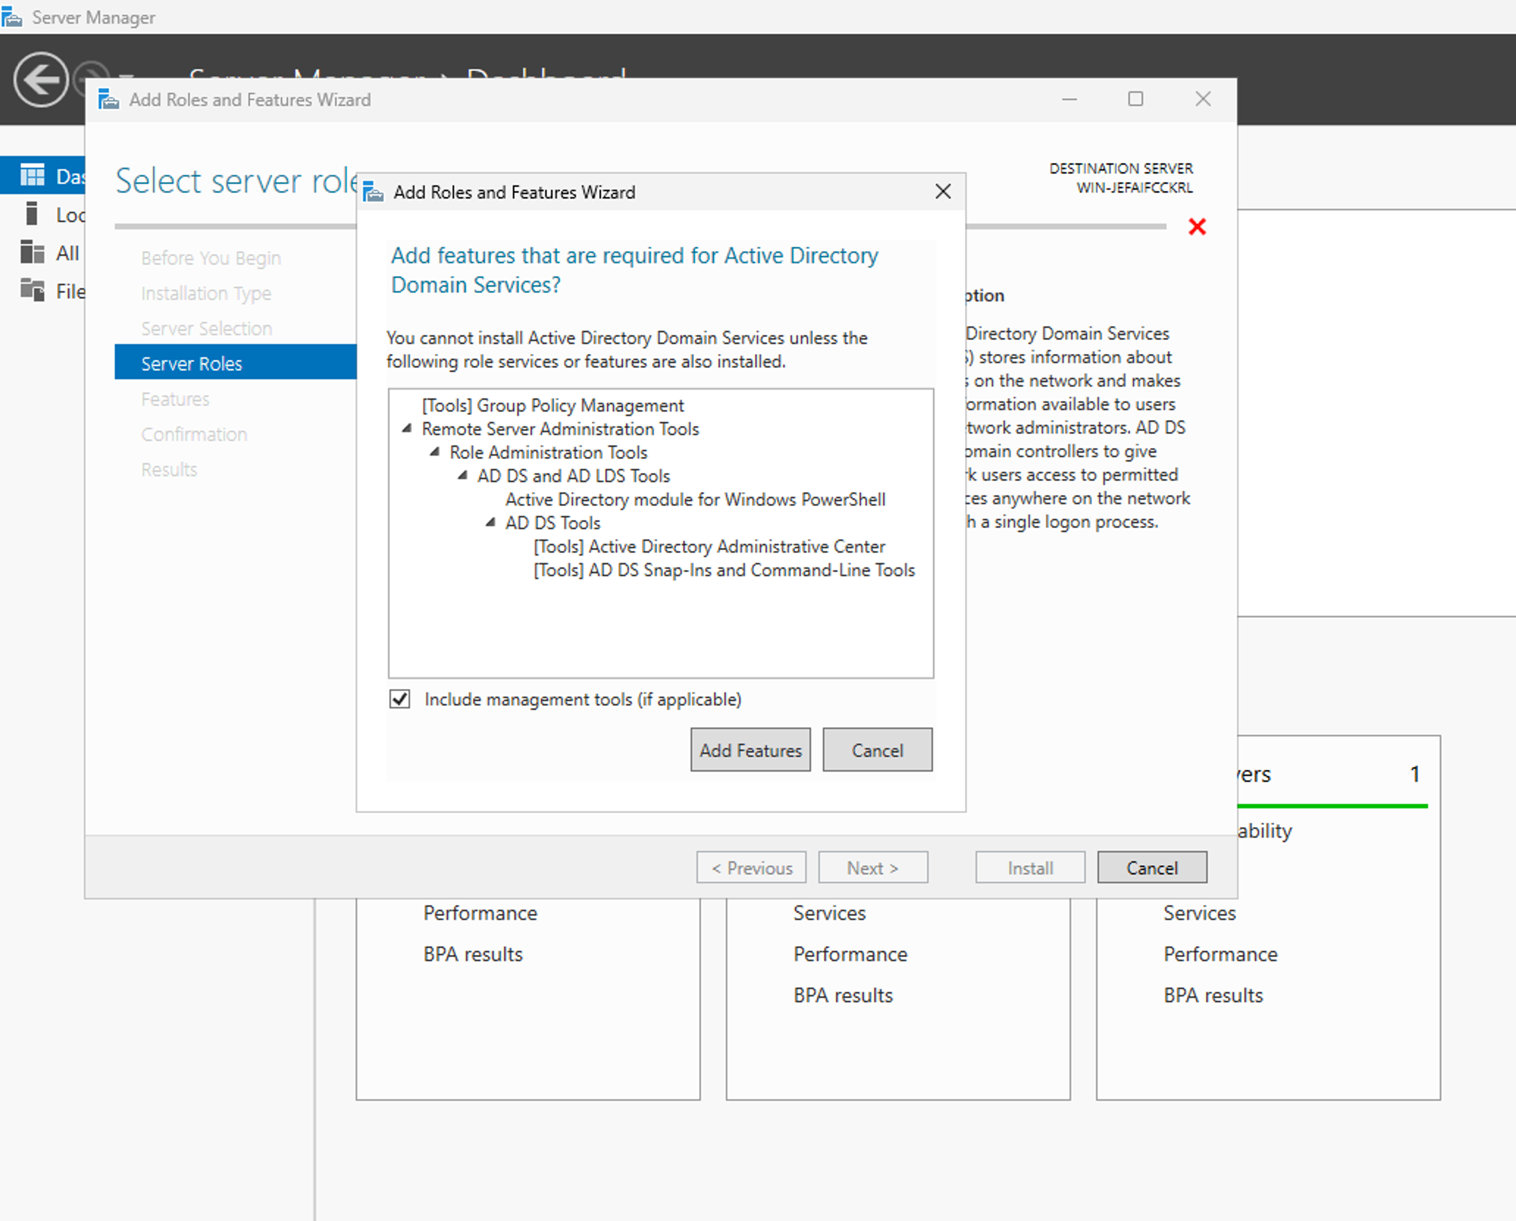The image size is (1516, 1221).
Task: Collapse Remote Server Administration Tools node
Action: [406, 428]
